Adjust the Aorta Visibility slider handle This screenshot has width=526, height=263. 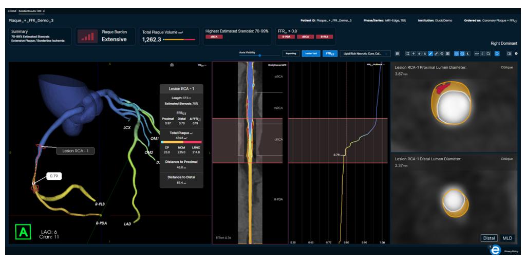point(259,55)
